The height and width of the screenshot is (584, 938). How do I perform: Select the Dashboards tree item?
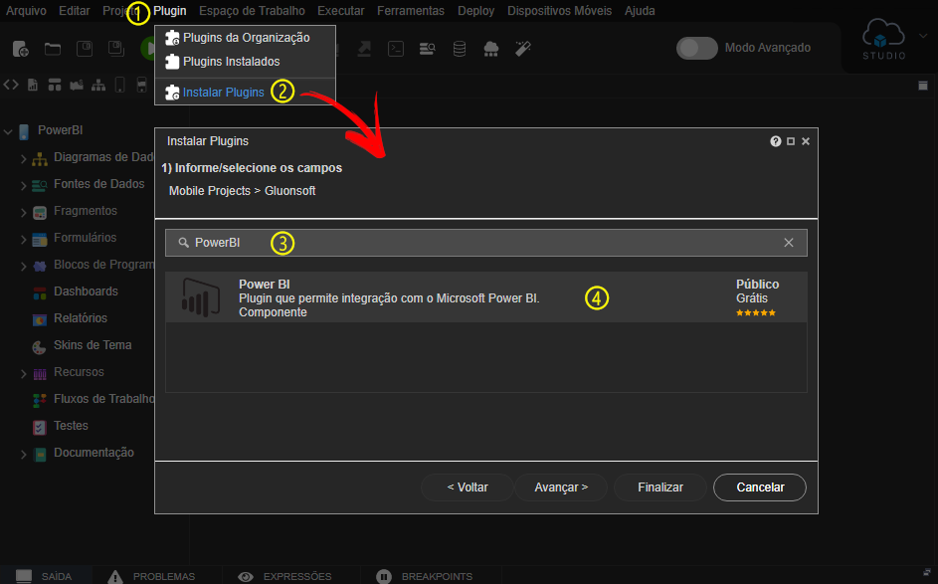point(86,292)
